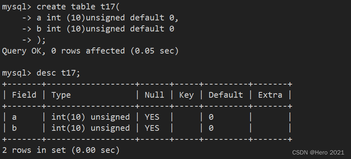
Task: Click the Key column header
Action: pyautogui.click(x=187, y=95)
